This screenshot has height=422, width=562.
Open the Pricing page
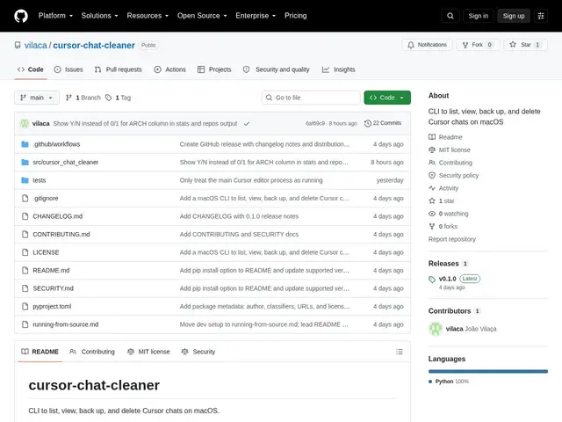point(295,16)
